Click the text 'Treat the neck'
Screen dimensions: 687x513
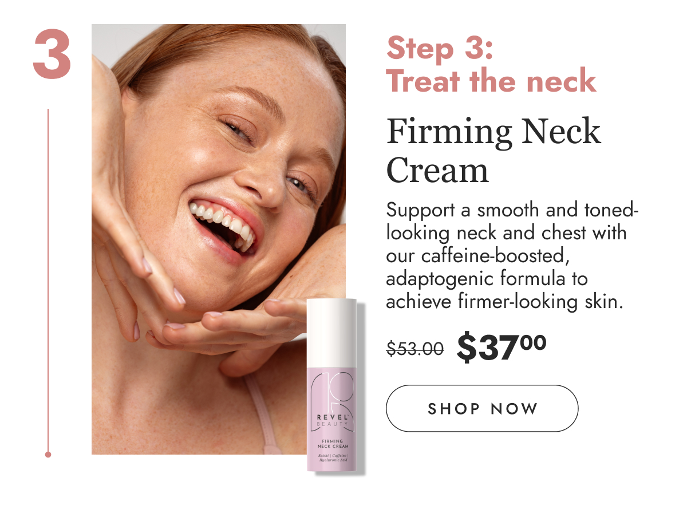tap(491, 81)
